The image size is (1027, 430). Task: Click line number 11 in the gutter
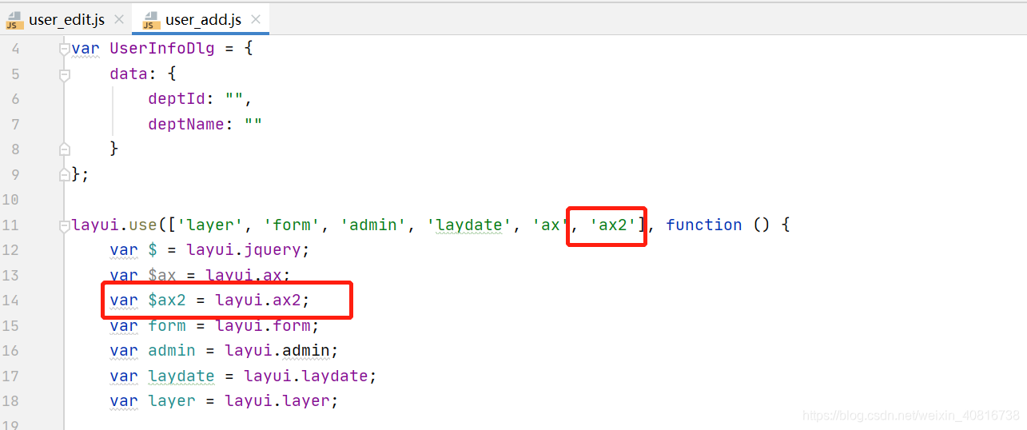point(10,225)
